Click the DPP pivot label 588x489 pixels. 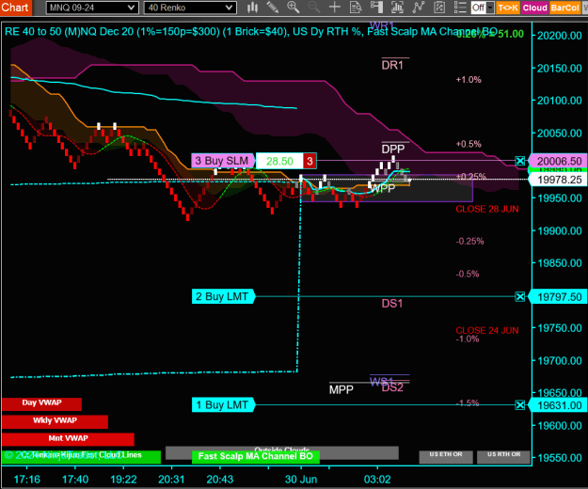coord(393,150)
